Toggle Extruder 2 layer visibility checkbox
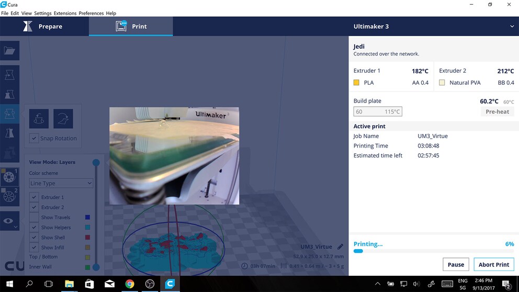This screenshot has height=292, width=519. 34,207
